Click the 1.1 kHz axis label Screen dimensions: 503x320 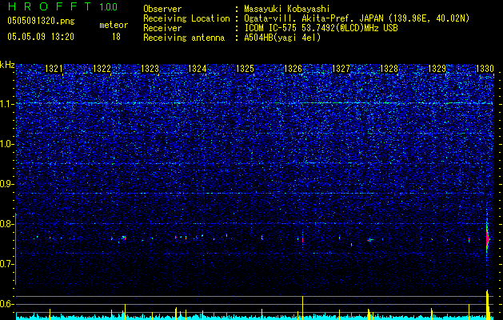tap(7, 104)
